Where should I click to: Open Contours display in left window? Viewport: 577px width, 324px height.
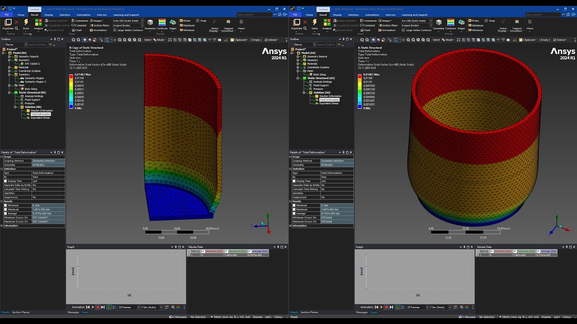(x=162, y=24)
